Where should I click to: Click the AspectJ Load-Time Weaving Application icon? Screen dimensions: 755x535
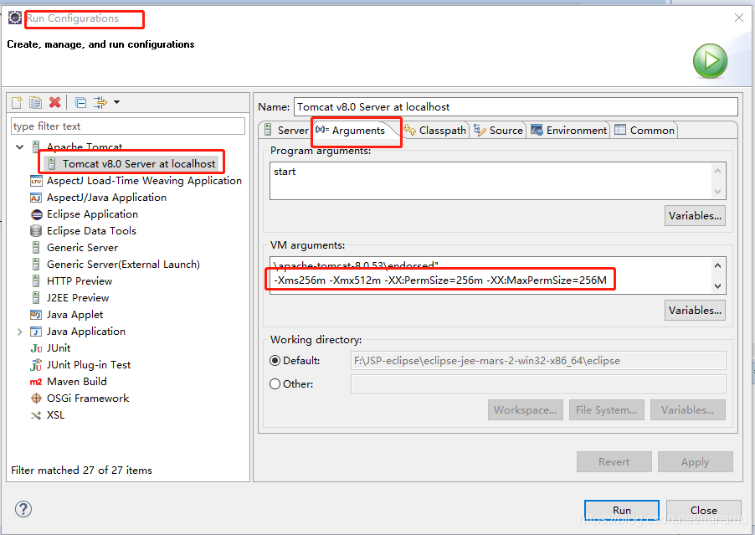click(x=36, y=181)
